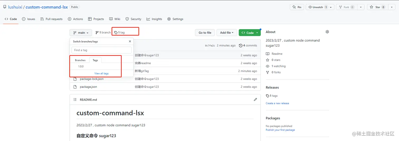Open the main branch selector dropdown

pyautogui.click(x=81, y=33)
